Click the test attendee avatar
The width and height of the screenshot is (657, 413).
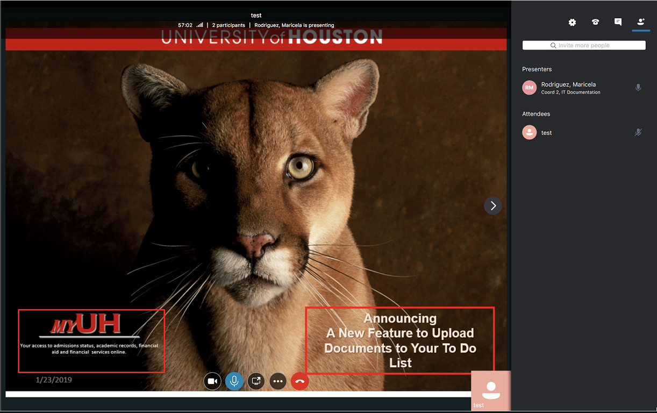point(530,132)
